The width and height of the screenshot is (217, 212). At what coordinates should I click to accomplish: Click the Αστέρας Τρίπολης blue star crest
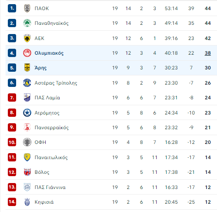(x=27, y=83)
